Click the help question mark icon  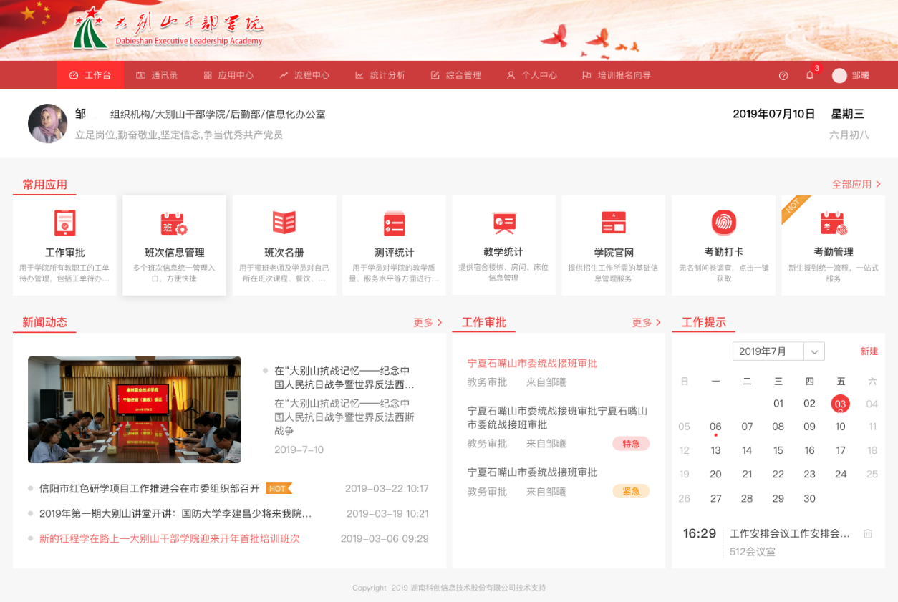tap(783, 75)
